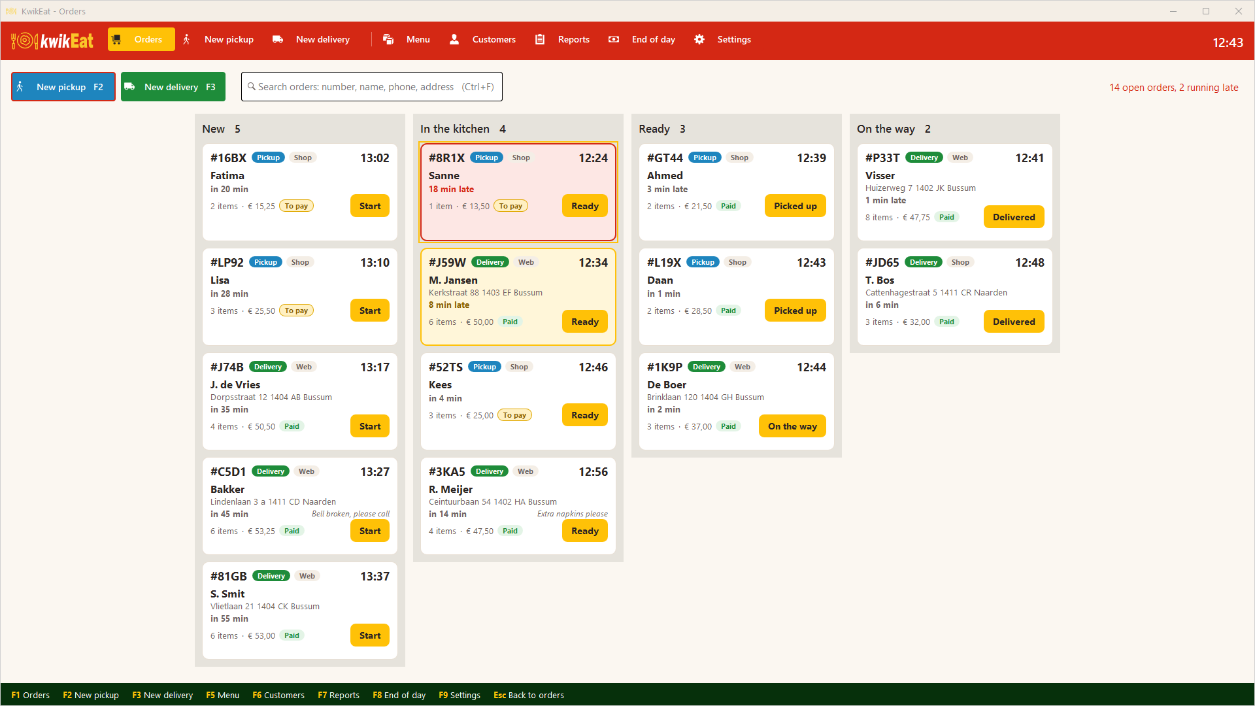Viewport: 1255px width, 706px height.
Task: Click van icon on green New delivery button
Action: pyautogui.click(x=130, y=86)
